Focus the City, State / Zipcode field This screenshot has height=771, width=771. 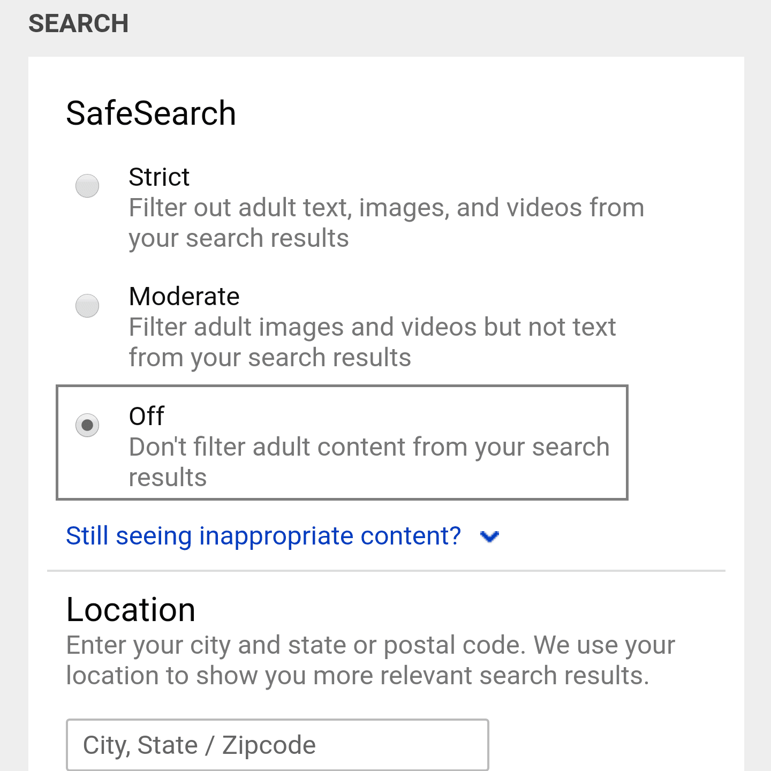point(277,745)
